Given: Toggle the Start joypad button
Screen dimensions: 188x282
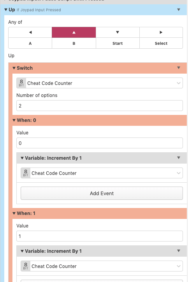Looking at the screenshot, I should click(x=118, y=43).
